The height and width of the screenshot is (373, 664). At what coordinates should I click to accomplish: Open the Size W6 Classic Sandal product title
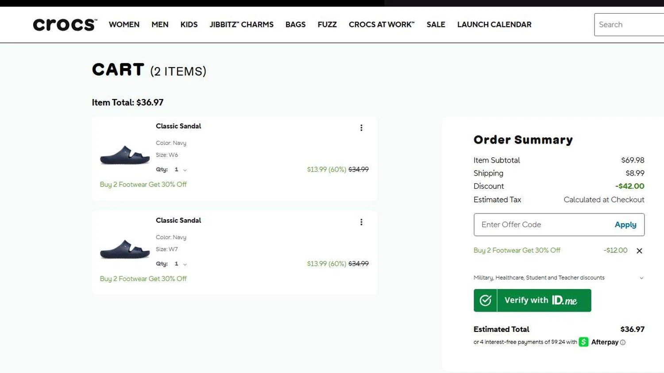tap(178, 126)
